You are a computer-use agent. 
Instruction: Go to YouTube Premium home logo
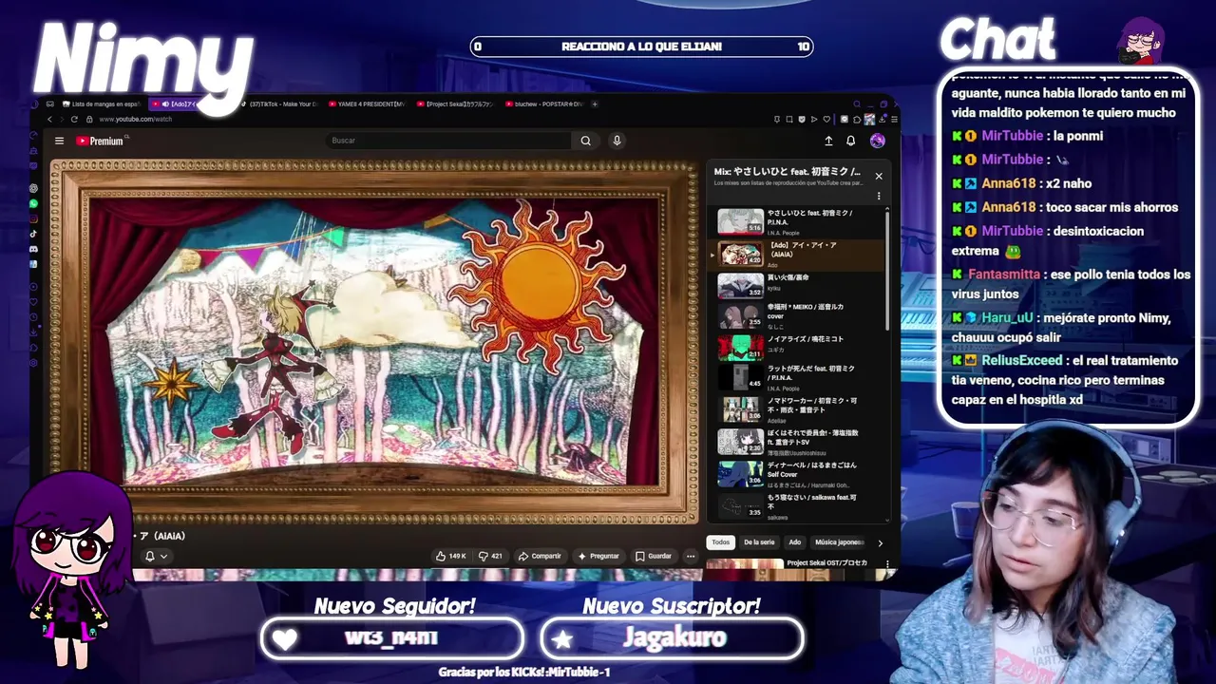click(x=102, y=141)
